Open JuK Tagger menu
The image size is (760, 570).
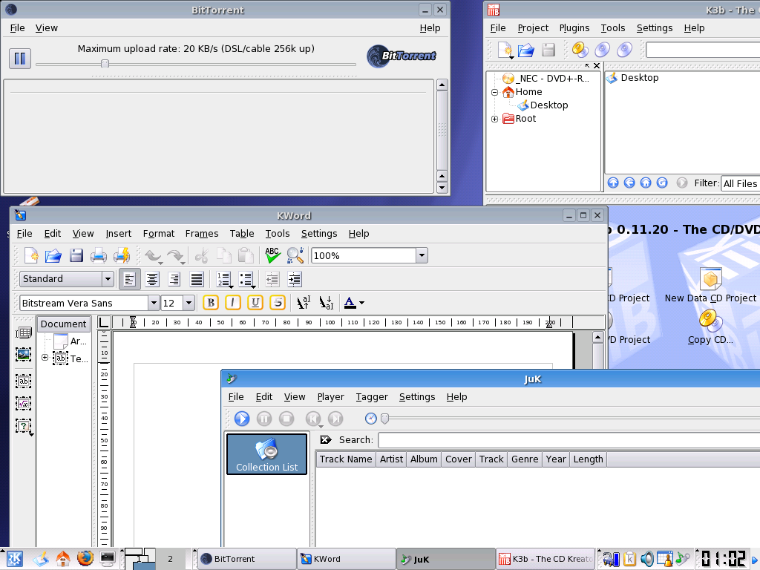(372, 397)
